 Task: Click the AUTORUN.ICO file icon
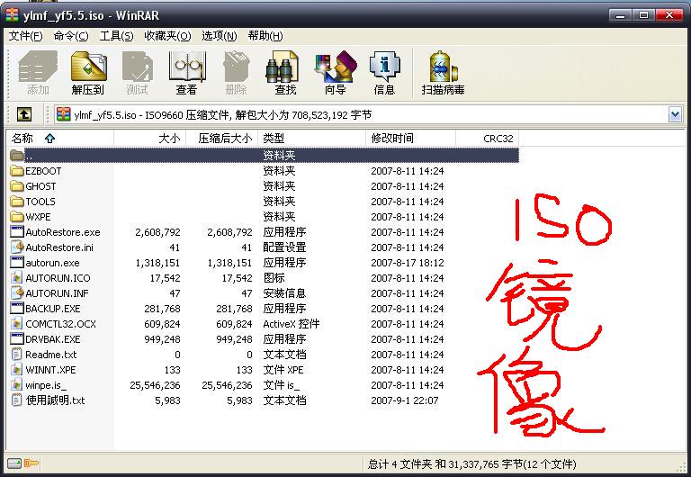[x=17, y=278]
